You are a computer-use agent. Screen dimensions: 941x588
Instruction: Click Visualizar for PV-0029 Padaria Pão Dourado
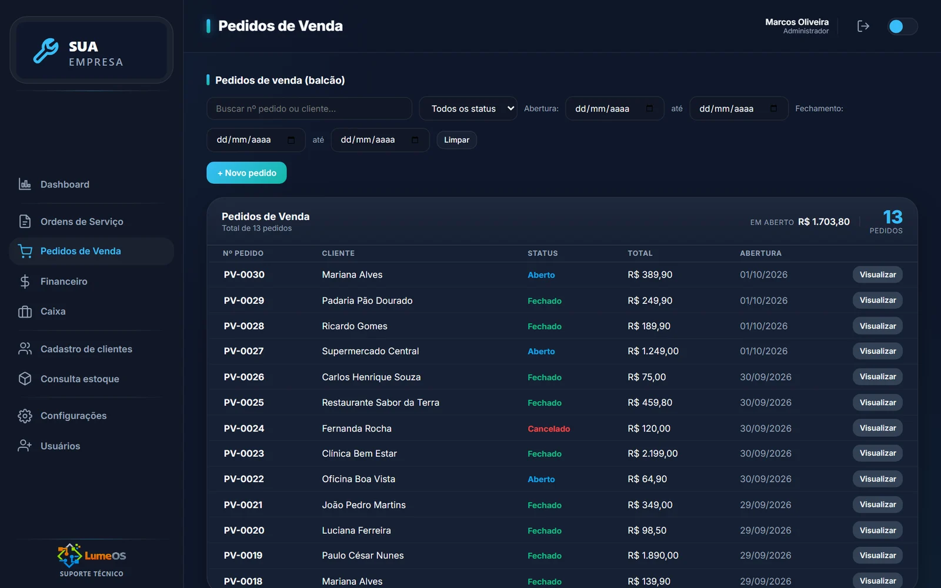tap(877, 300)
